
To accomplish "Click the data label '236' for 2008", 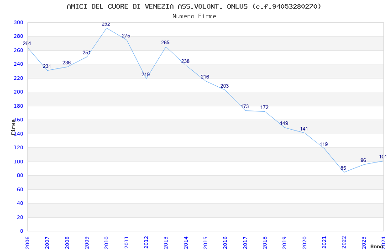I will [67, 63].
